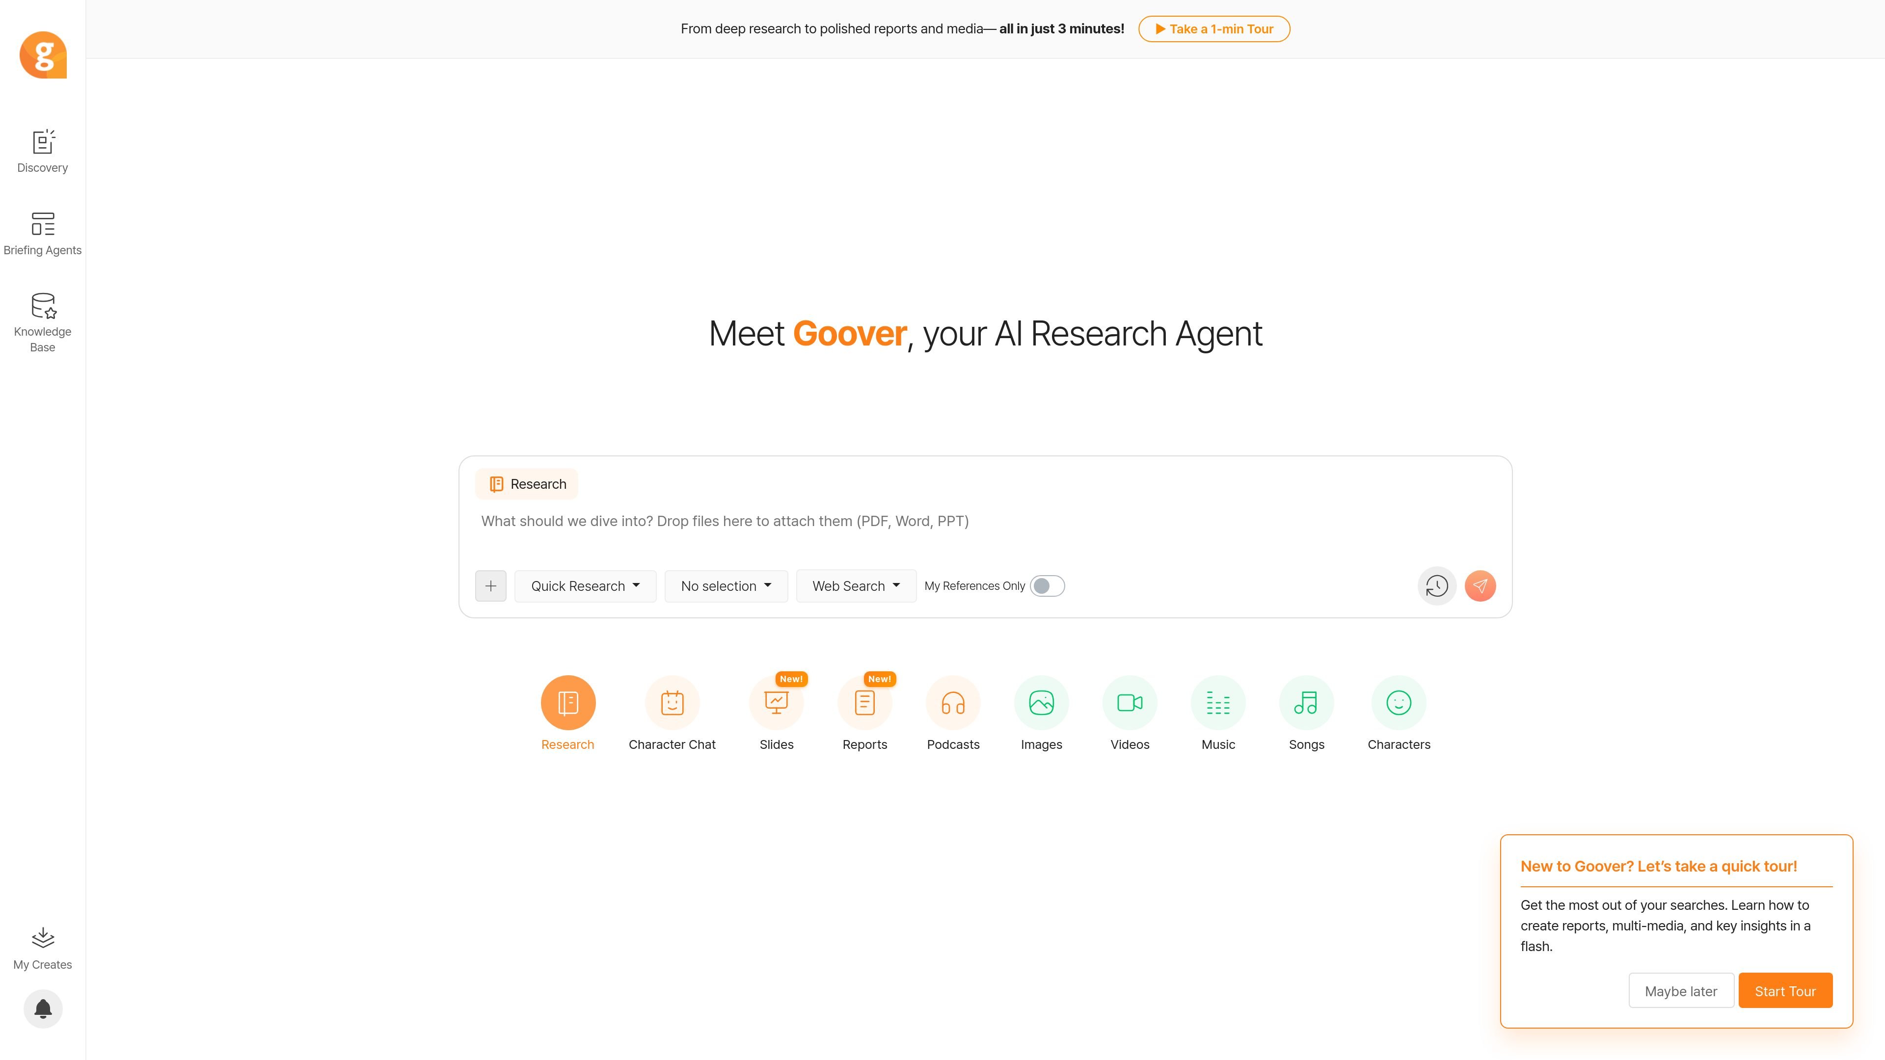Click the research prompt input field
This screenshot has width=1885, height=1060.
click(x=985, y=522)
